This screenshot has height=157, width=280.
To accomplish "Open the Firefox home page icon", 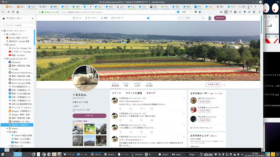I will [17, 12].
